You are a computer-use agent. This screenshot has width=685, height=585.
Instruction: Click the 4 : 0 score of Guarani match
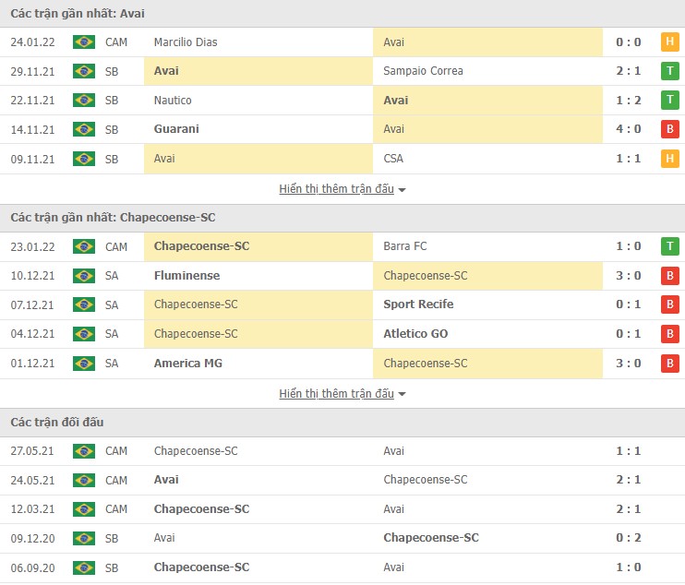[629, 129]
